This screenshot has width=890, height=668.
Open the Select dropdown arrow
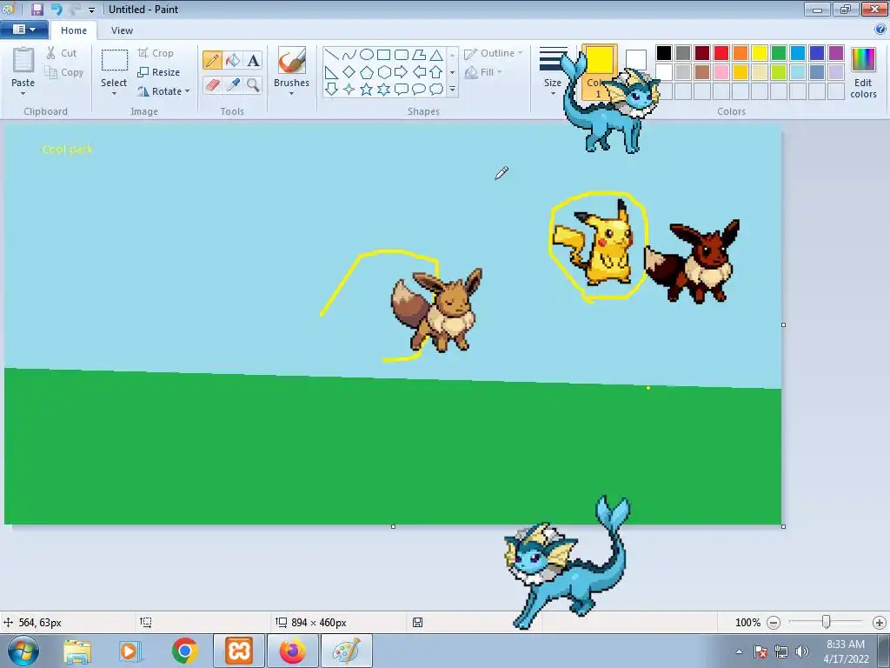[114, 94]
